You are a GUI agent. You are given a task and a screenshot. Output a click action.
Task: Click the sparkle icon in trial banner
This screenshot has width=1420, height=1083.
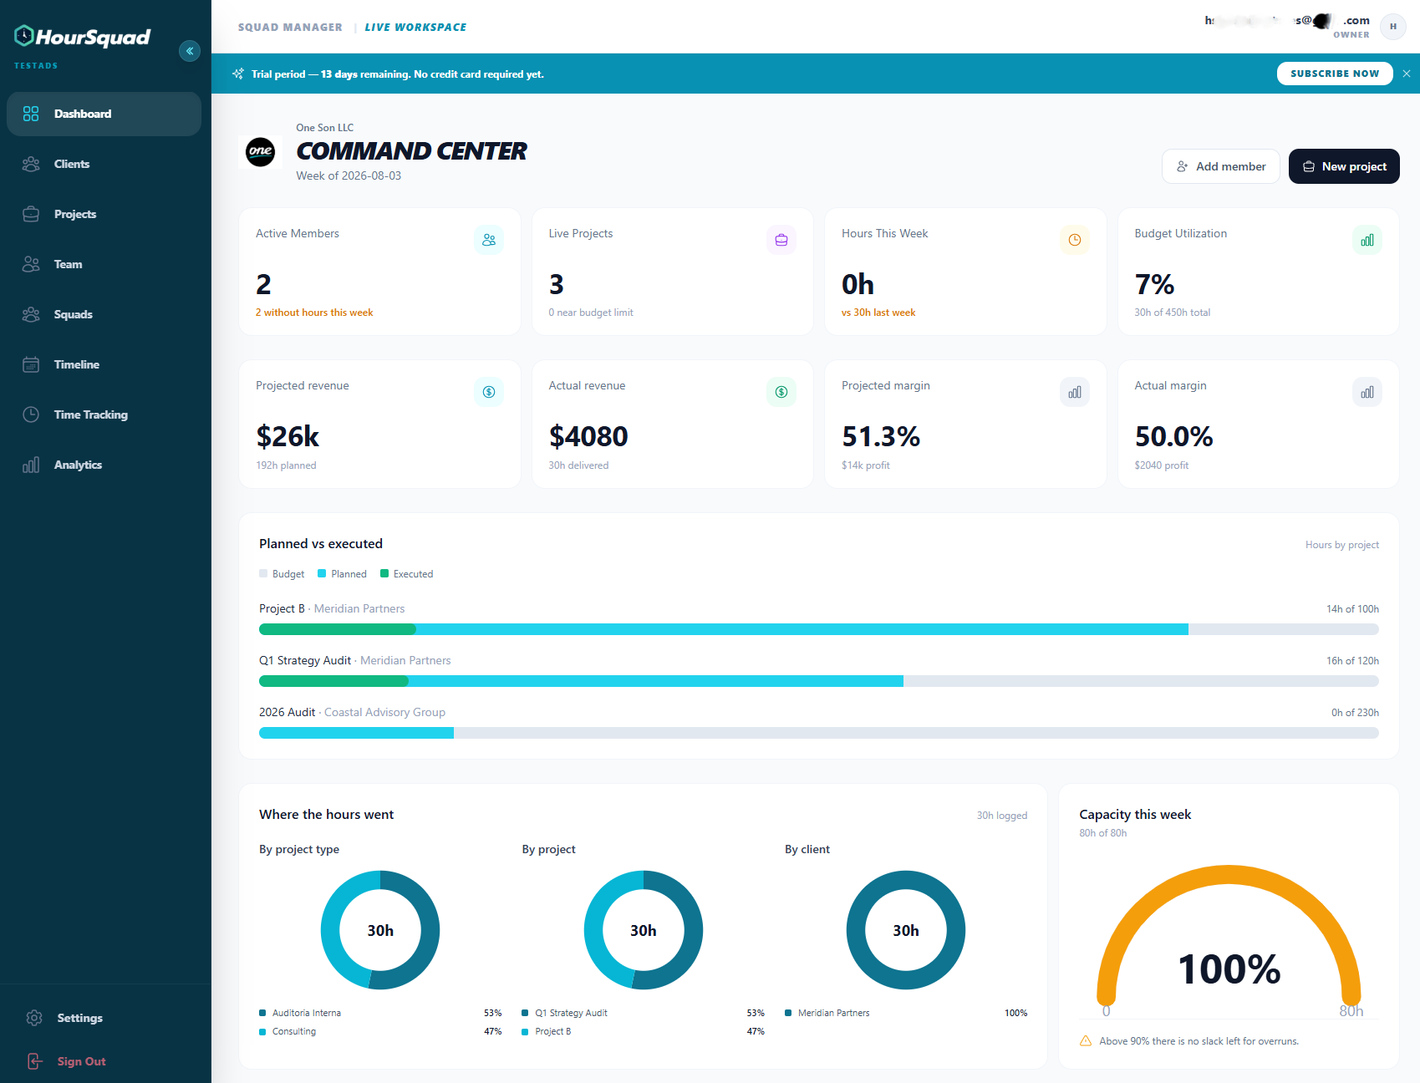point(238,74)
